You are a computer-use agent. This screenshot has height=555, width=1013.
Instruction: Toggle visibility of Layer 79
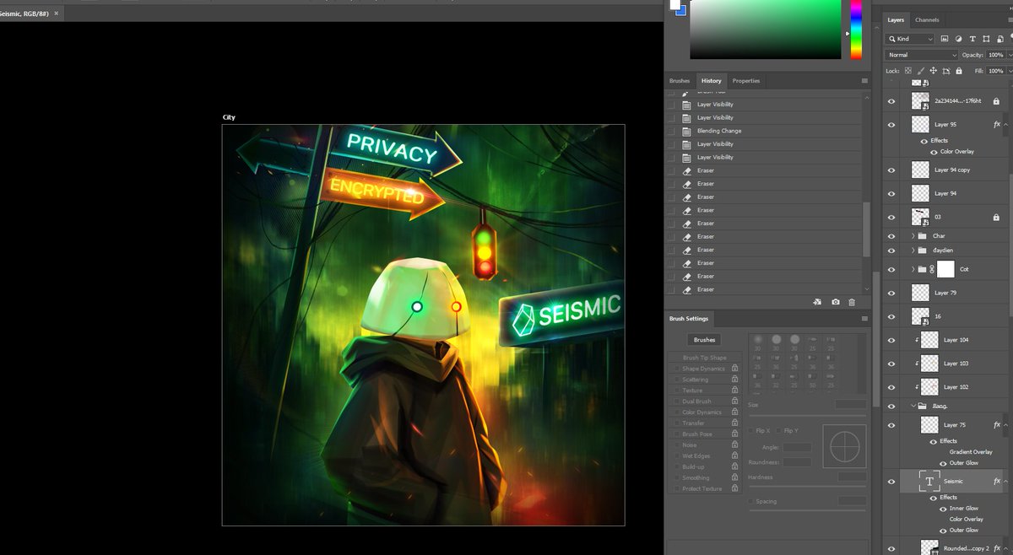[x=891, y=293]
